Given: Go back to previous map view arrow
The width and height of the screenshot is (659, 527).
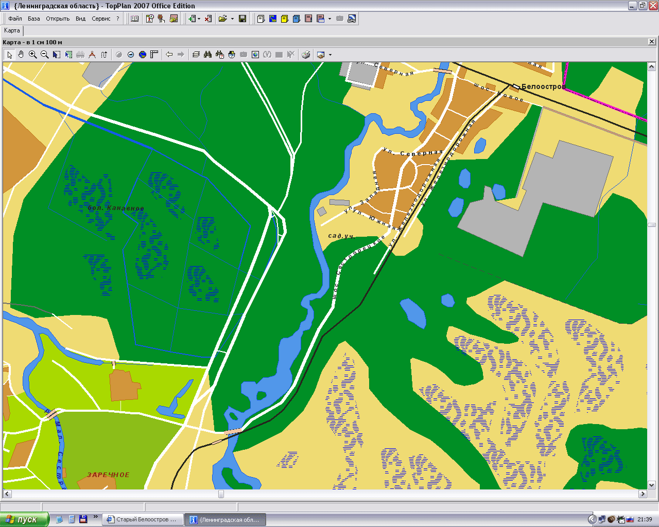Looking at the screenshot, I should click(x=169, y=55).
